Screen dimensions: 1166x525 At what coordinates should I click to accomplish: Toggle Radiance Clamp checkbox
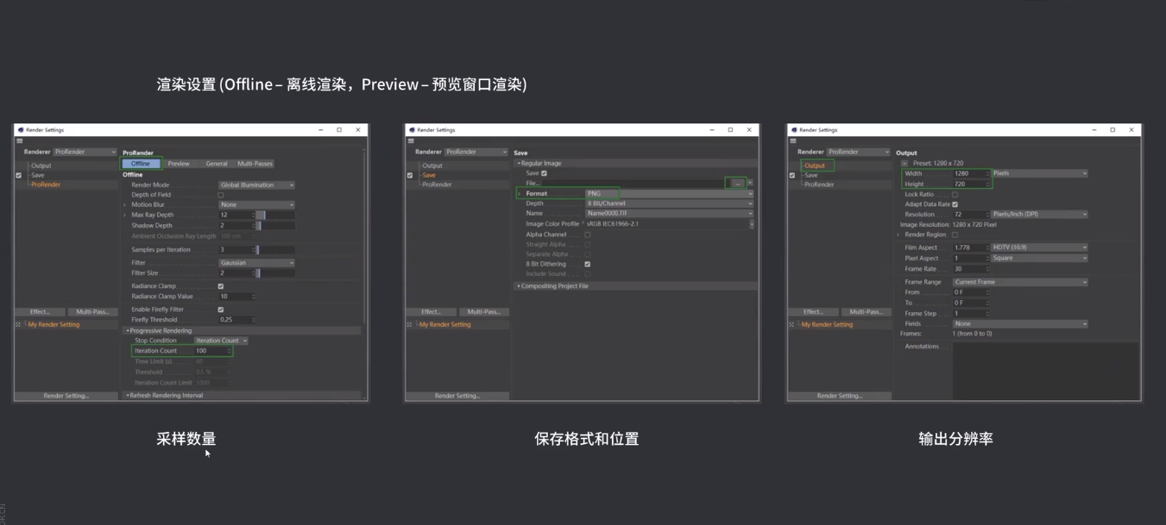tap(221, 286)
